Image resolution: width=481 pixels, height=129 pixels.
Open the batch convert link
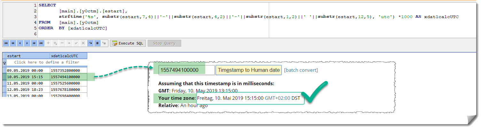pos(301,70)
